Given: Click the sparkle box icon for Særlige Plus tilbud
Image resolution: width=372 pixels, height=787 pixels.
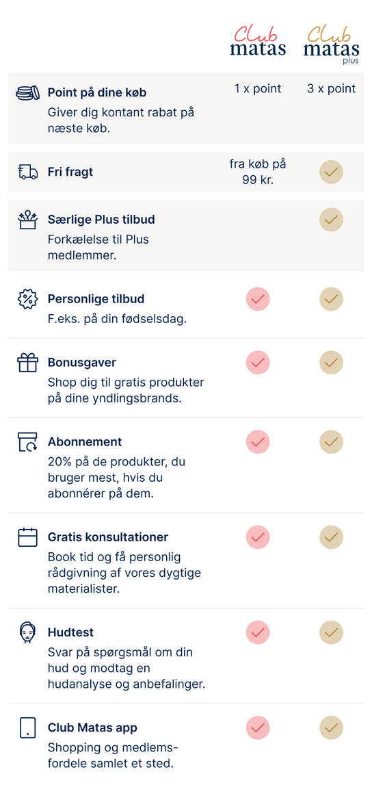Looking at the screenshot, I should (x=27, y=220).
